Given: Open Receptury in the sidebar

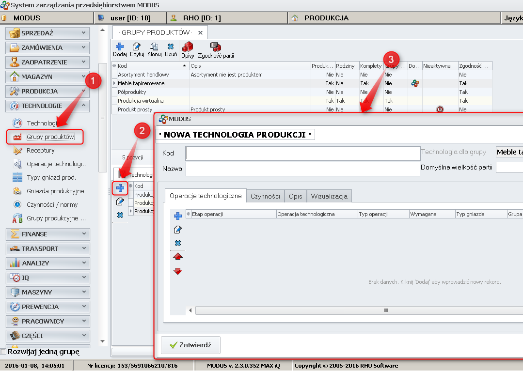Looking at the screenshot, I should click(41, 151).
